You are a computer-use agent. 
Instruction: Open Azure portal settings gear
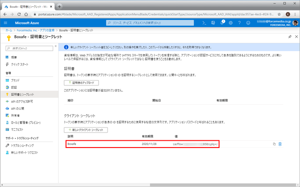pos(231,23)
